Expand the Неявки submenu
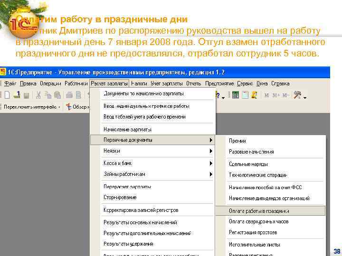The width and height of the screenshot is (342, 256). pos(152,151)
